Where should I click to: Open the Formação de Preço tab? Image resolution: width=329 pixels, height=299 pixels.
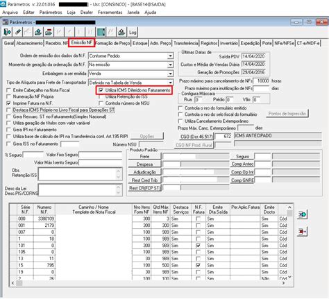tap(113, 43)
